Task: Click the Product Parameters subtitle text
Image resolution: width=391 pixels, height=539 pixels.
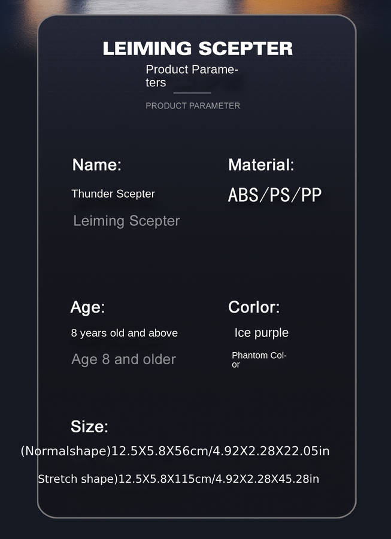Action: [x=192, y=76]
